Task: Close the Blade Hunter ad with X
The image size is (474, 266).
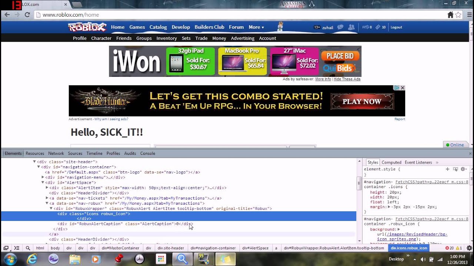Action: pyautogui.click(x=403, y=88)
